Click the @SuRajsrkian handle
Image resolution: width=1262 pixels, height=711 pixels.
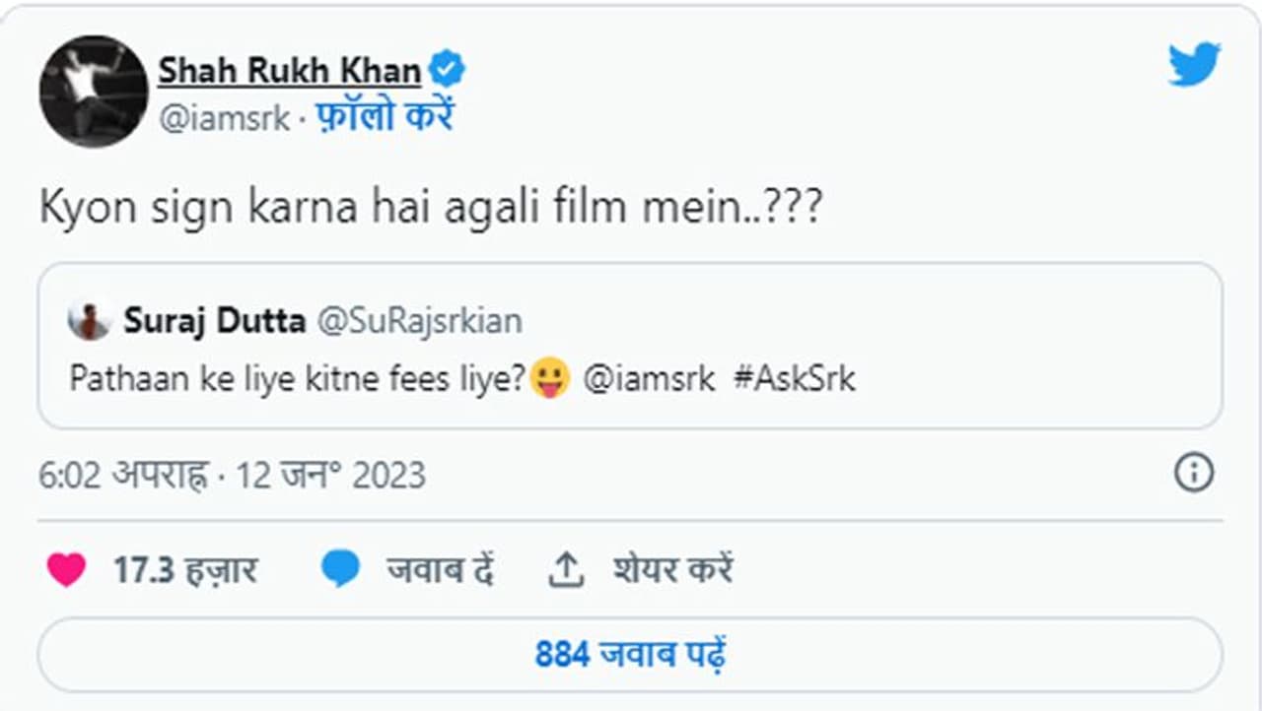pos(418,320)
